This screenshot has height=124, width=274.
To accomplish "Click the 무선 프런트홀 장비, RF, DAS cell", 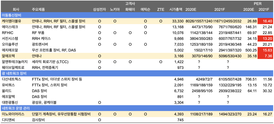I will pyautogui.click(x=54, y=50).
